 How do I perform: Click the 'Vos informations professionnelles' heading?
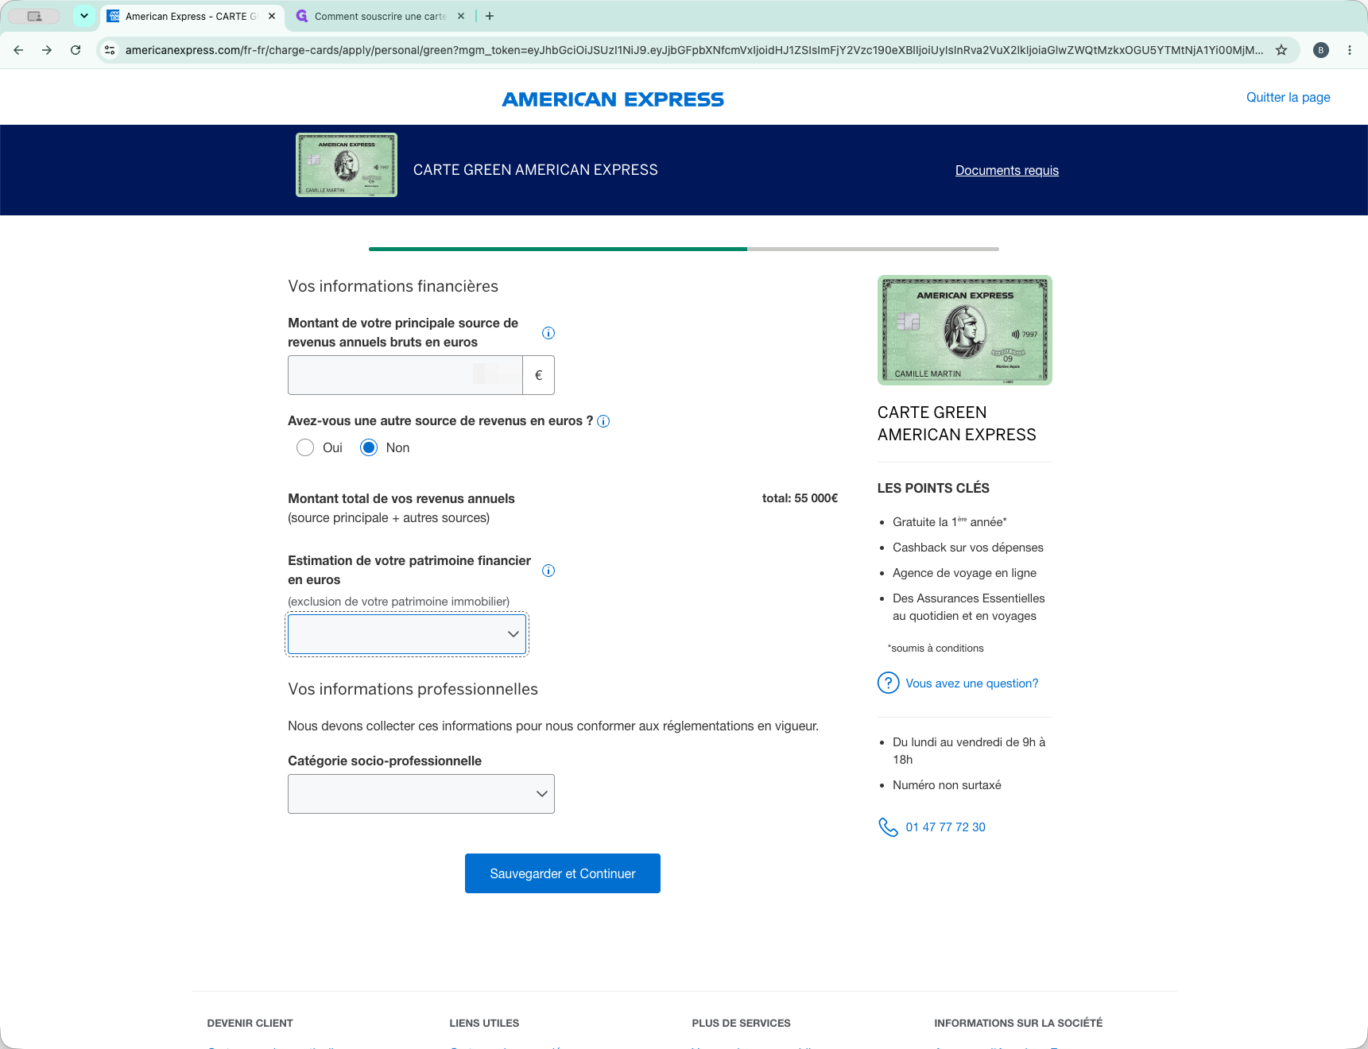(413, 689)
